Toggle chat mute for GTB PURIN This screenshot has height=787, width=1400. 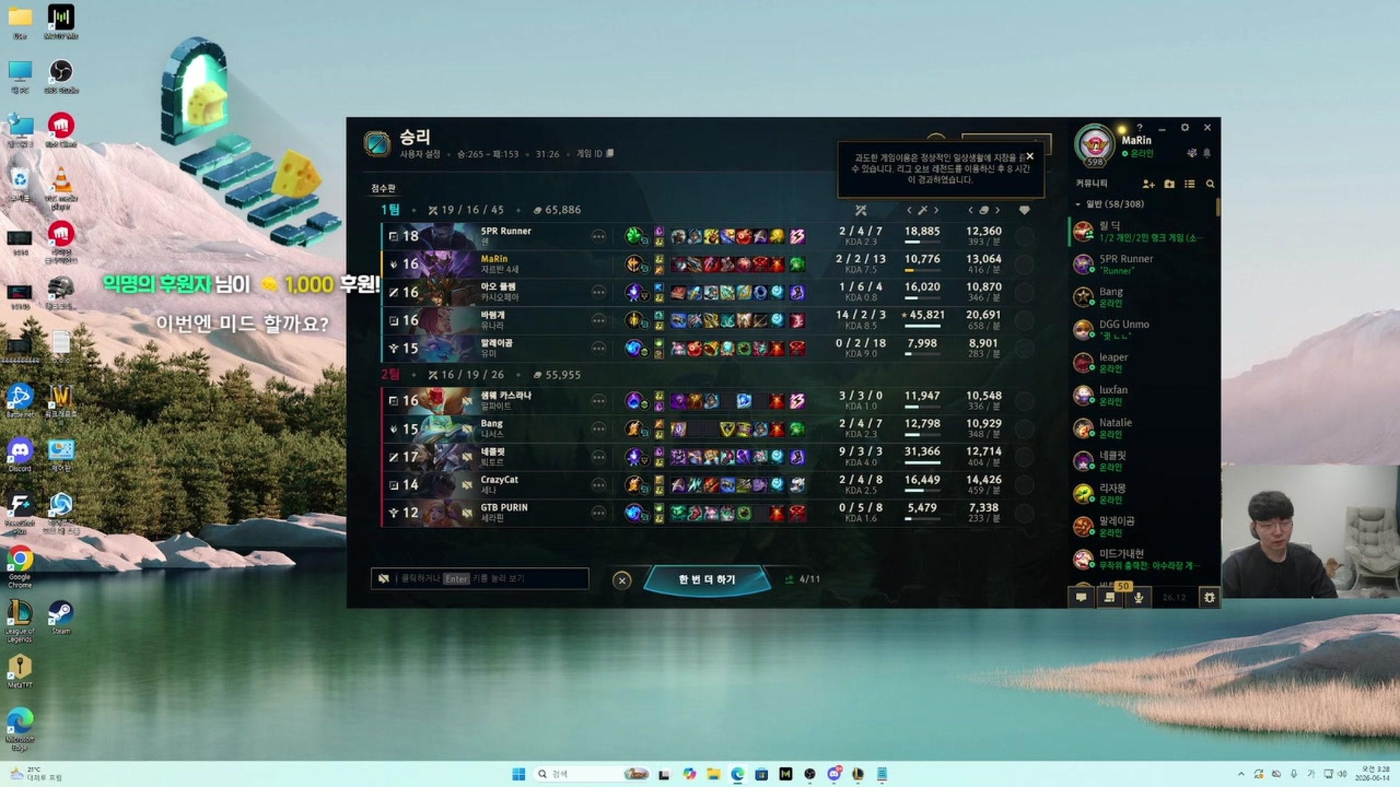(x=467, y=513)
